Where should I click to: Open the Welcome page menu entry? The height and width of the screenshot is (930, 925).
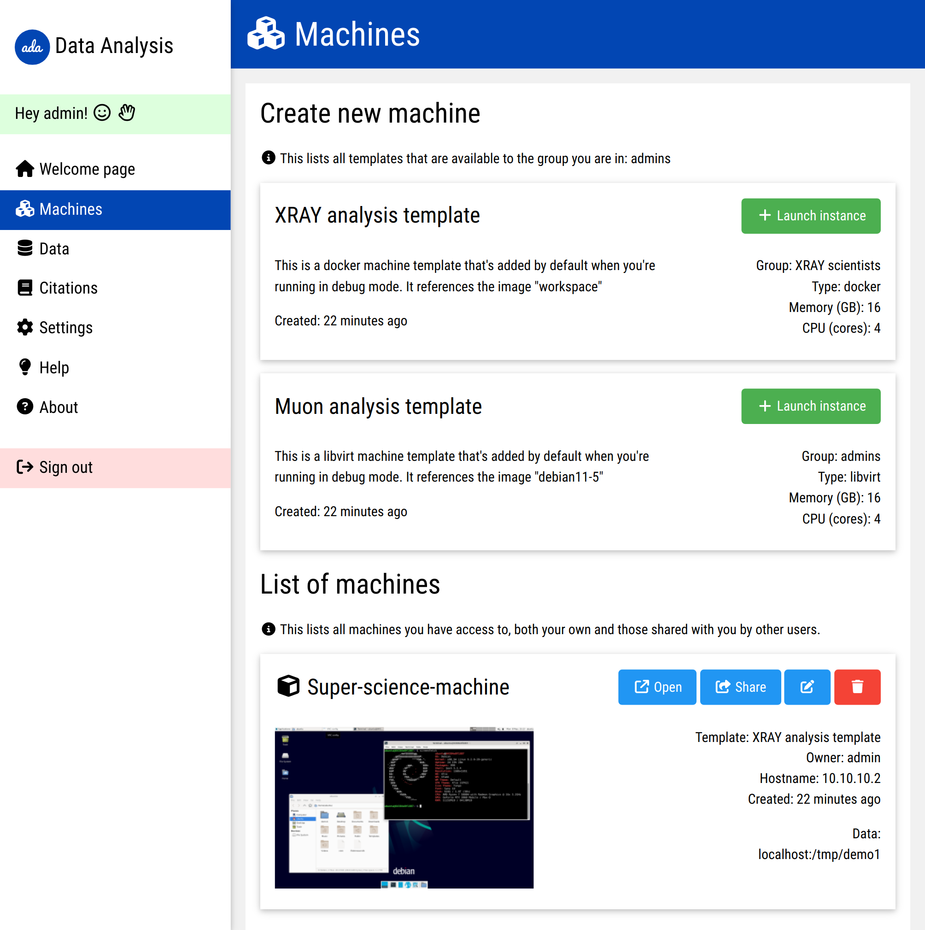87,169
